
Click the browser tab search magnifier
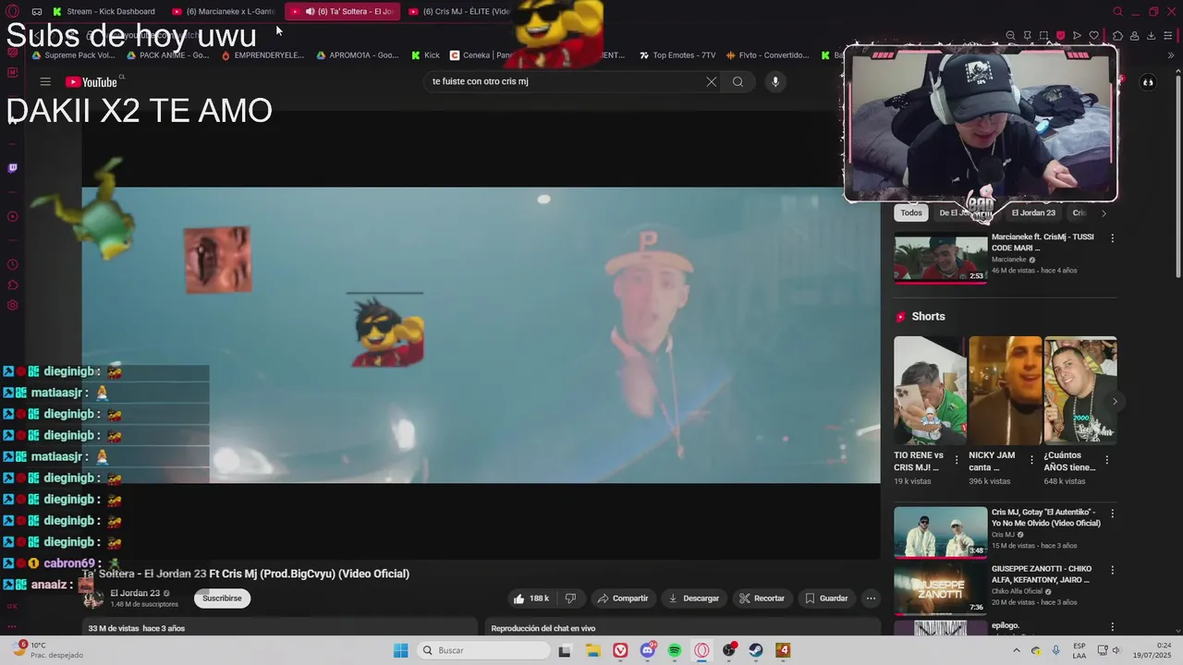coord(1117,12)
